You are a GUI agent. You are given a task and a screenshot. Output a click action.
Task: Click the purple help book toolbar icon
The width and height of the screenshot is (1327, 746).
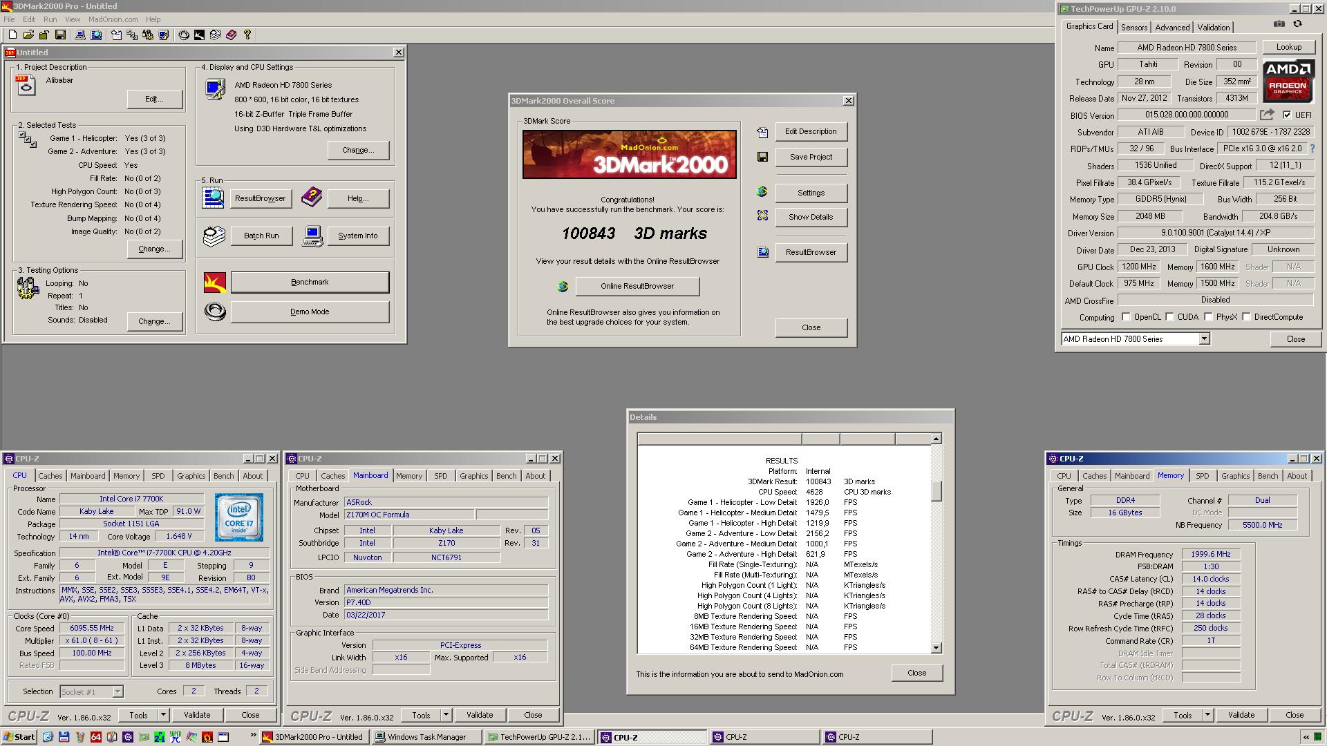[x=232, y=35]
